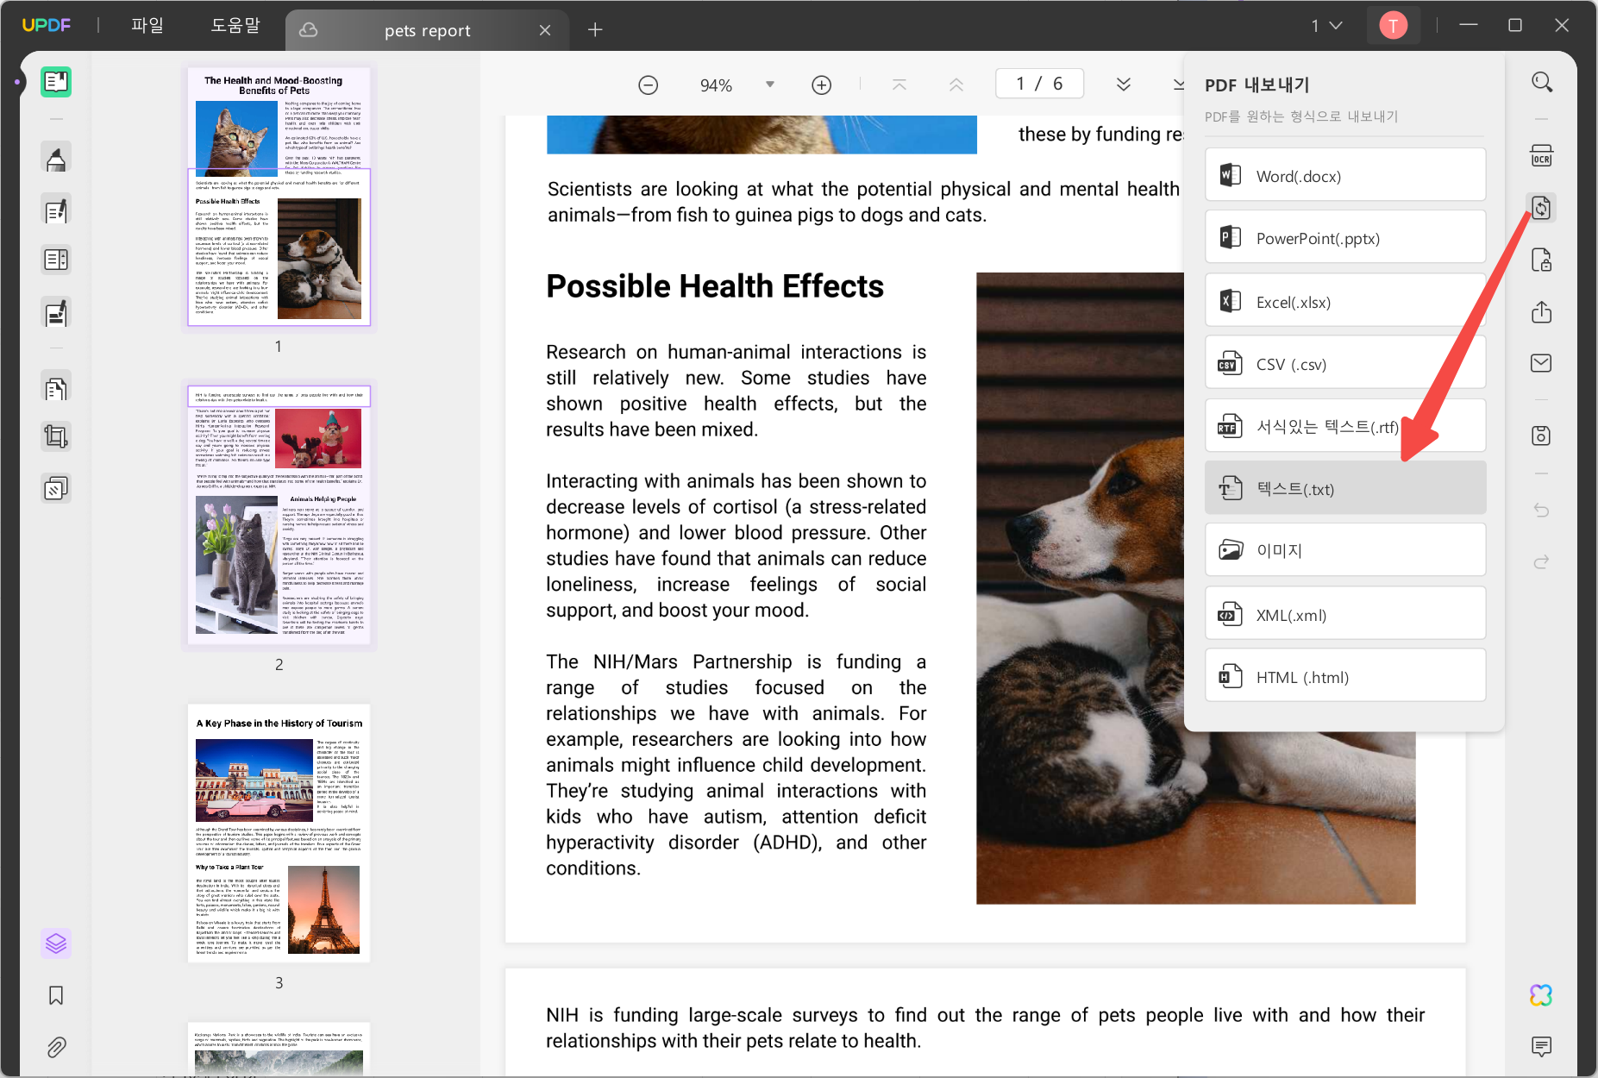
Task: Toggle the thumbnails layers panel icon
Action: [x=56, y=943]
